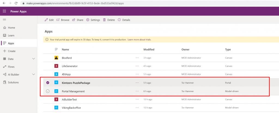Open more options for ÆttApp
The image size is (279, 113).
pyautogui.click(x=137, y=74)
